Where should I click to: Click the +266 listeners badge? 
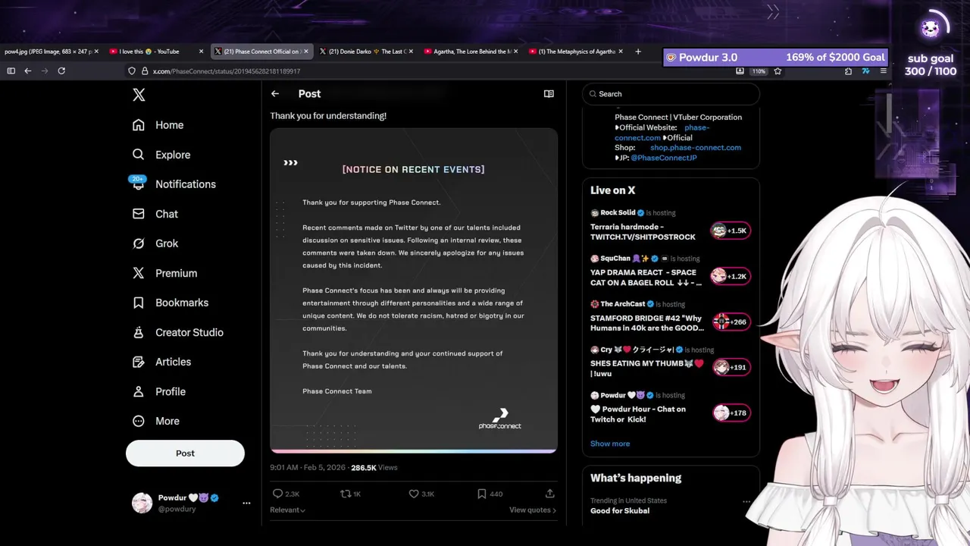731,322
